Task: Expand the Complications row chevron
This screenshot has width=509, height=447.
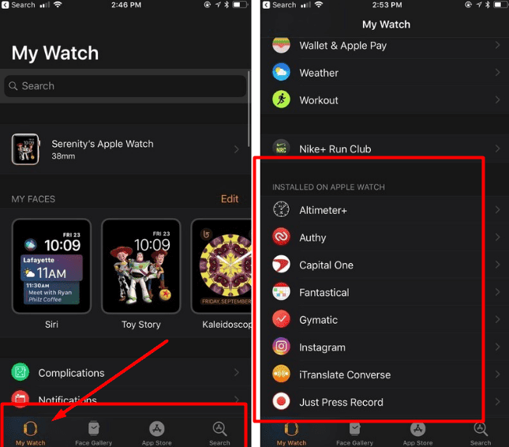Action: click(x=236, y=372)
